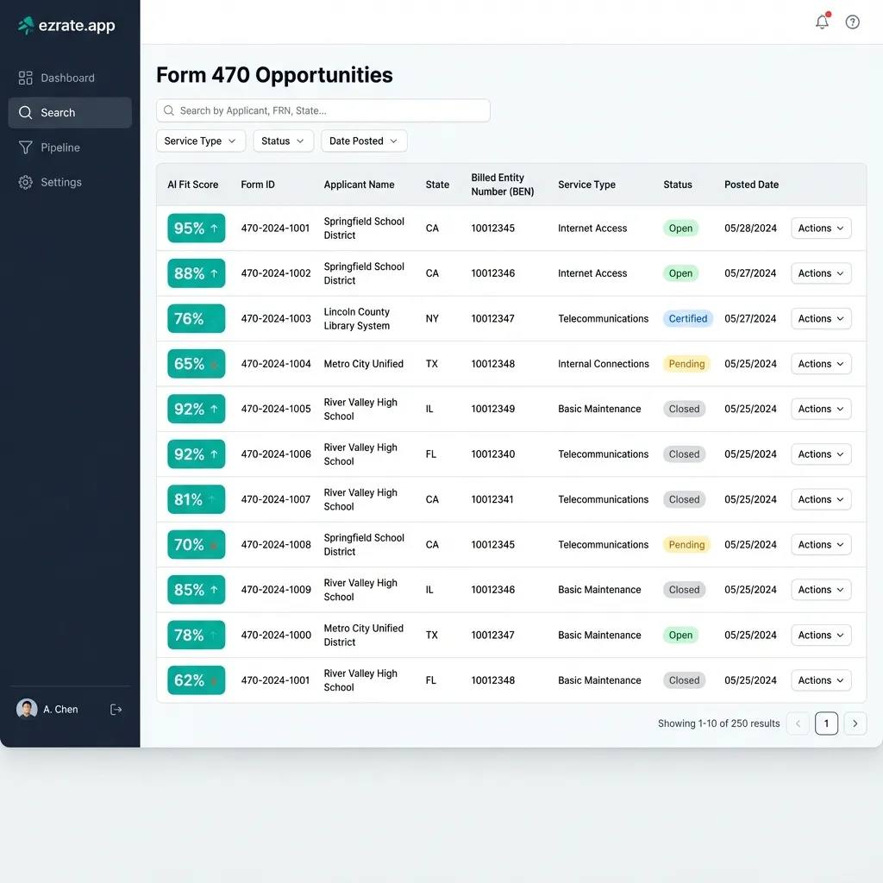
Task: Open Actions for form 470-2024-1003
Action: pyautogui.click(x=820, y=318)
